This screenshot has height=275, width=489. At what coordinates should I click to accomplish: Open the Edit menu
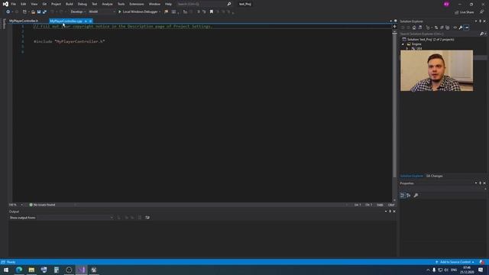(x=24, y=4)
